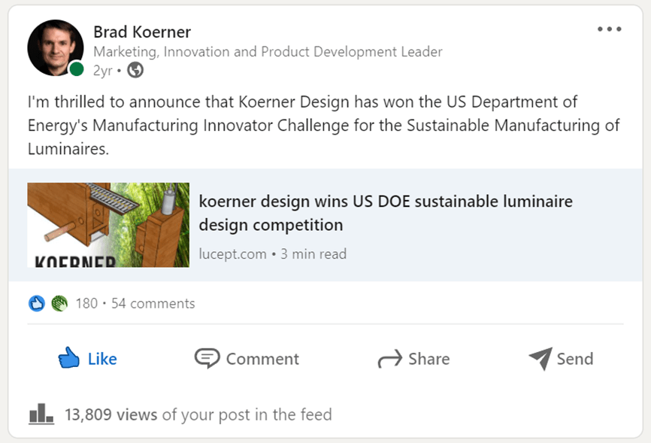Click the green celebrate reaction icon
This screenshot has height=443, width=651.
[59, 303]
